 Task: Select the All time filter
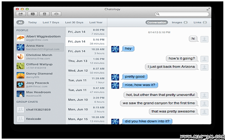click(x=20, y=22)
